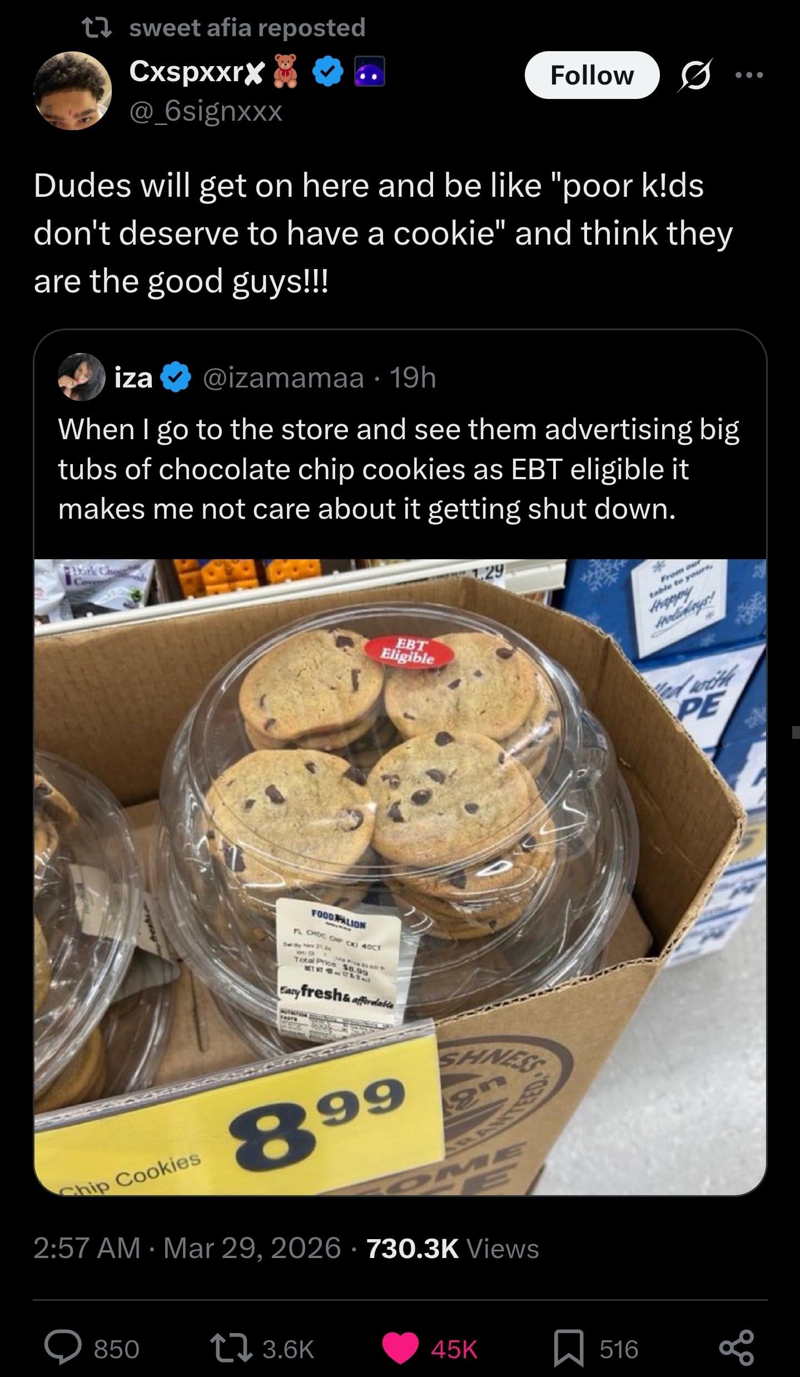
Task: Bookmark this post
Action: pyautogui.click(x=569, y=1348)
